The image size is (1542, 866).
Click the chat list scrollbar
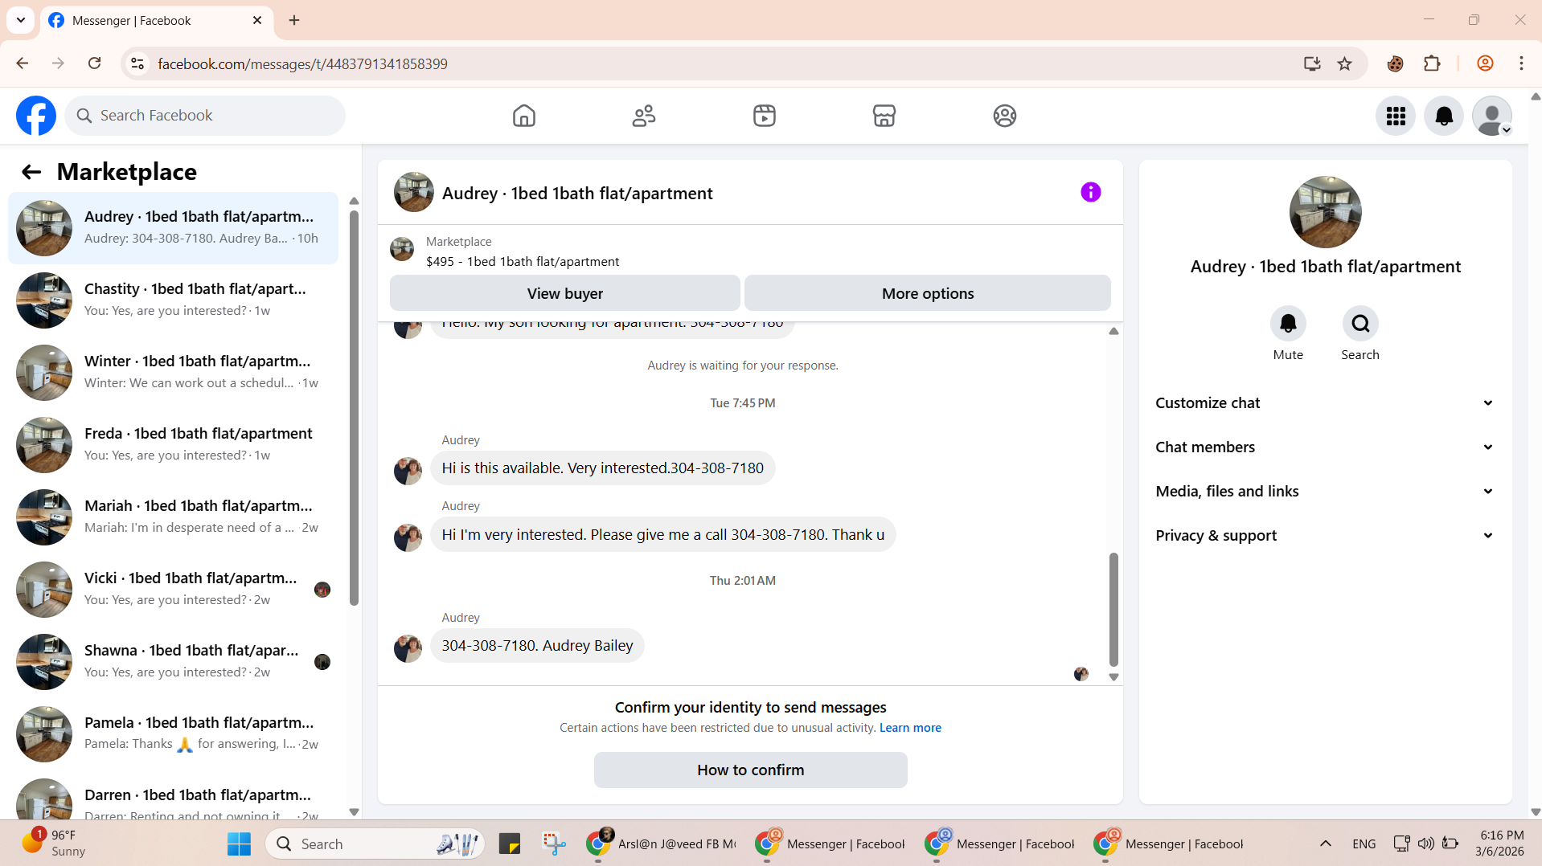354,408
